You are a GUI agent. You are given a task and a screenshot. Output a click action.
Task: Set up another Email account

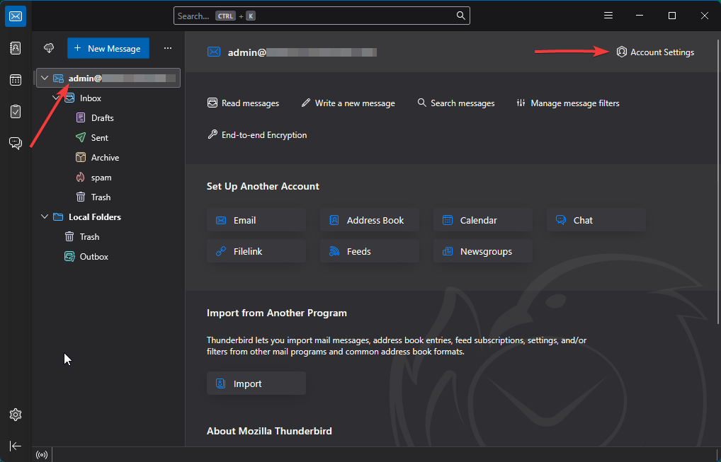coord(256,220)
